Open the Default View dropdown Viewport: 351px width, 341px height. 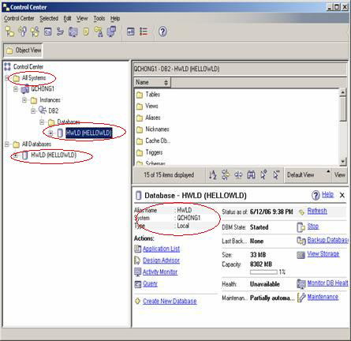(308, 174)
